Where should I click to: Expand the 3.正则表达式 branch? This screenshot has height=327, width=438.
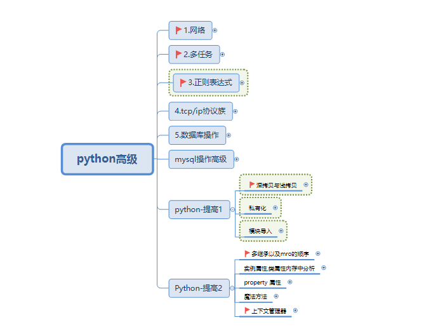242,83
